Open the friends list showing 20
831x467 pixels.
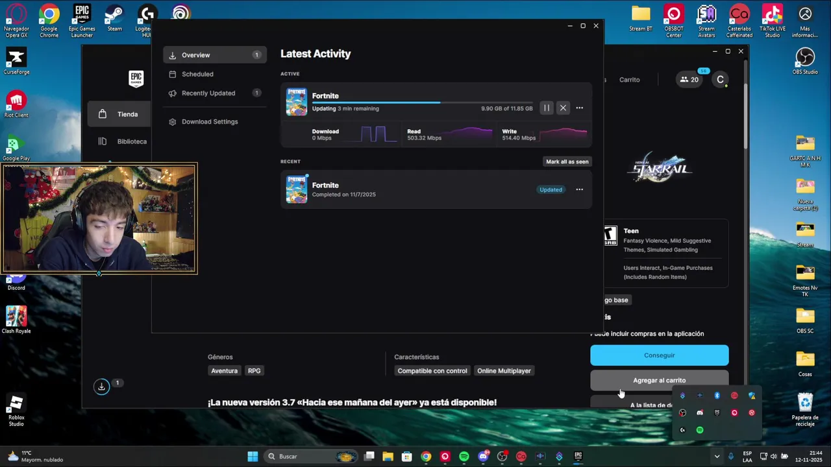689,80
